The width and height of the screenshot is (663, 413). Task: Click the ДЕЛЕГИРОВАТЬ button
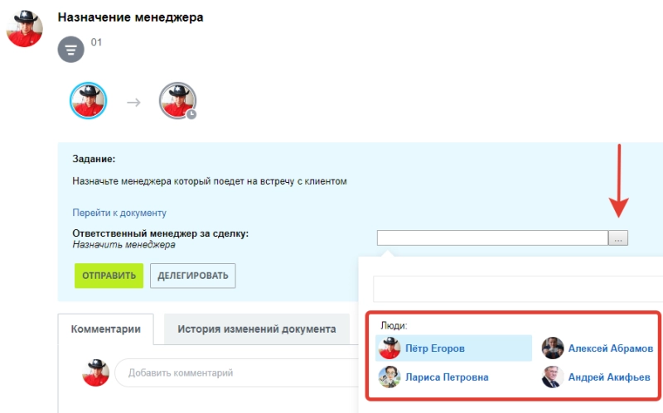click(192, 276)
